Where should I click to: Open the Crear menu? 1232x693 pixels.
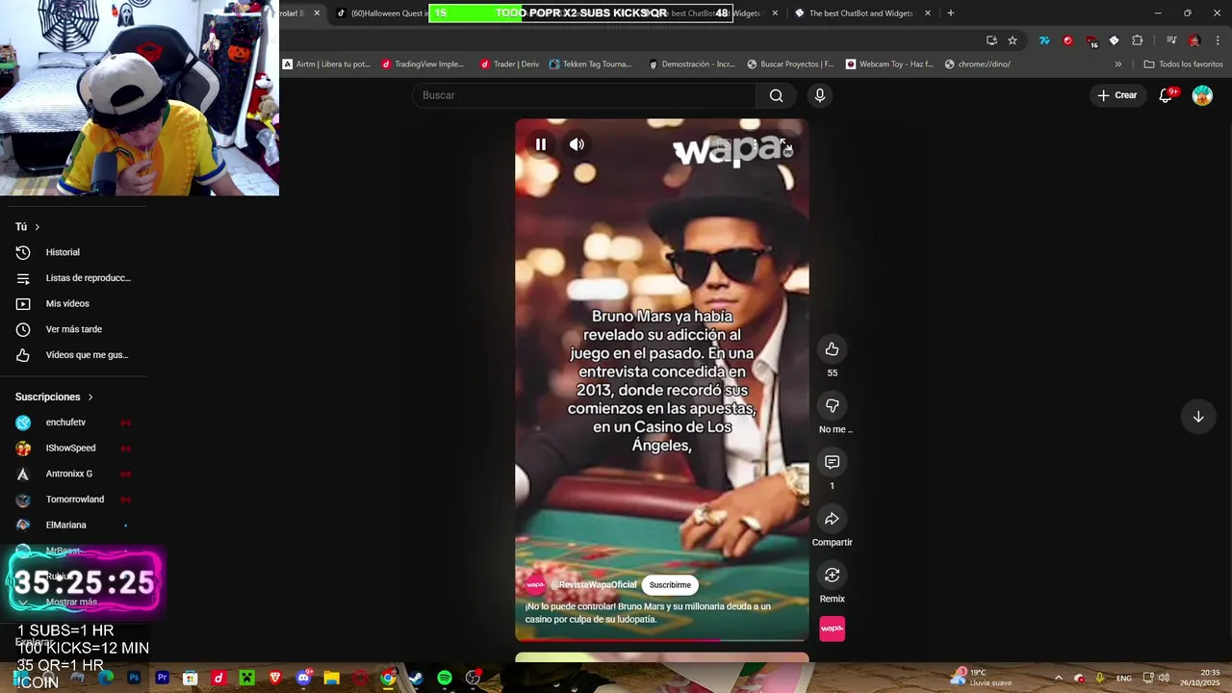(x=1116, y=95)
